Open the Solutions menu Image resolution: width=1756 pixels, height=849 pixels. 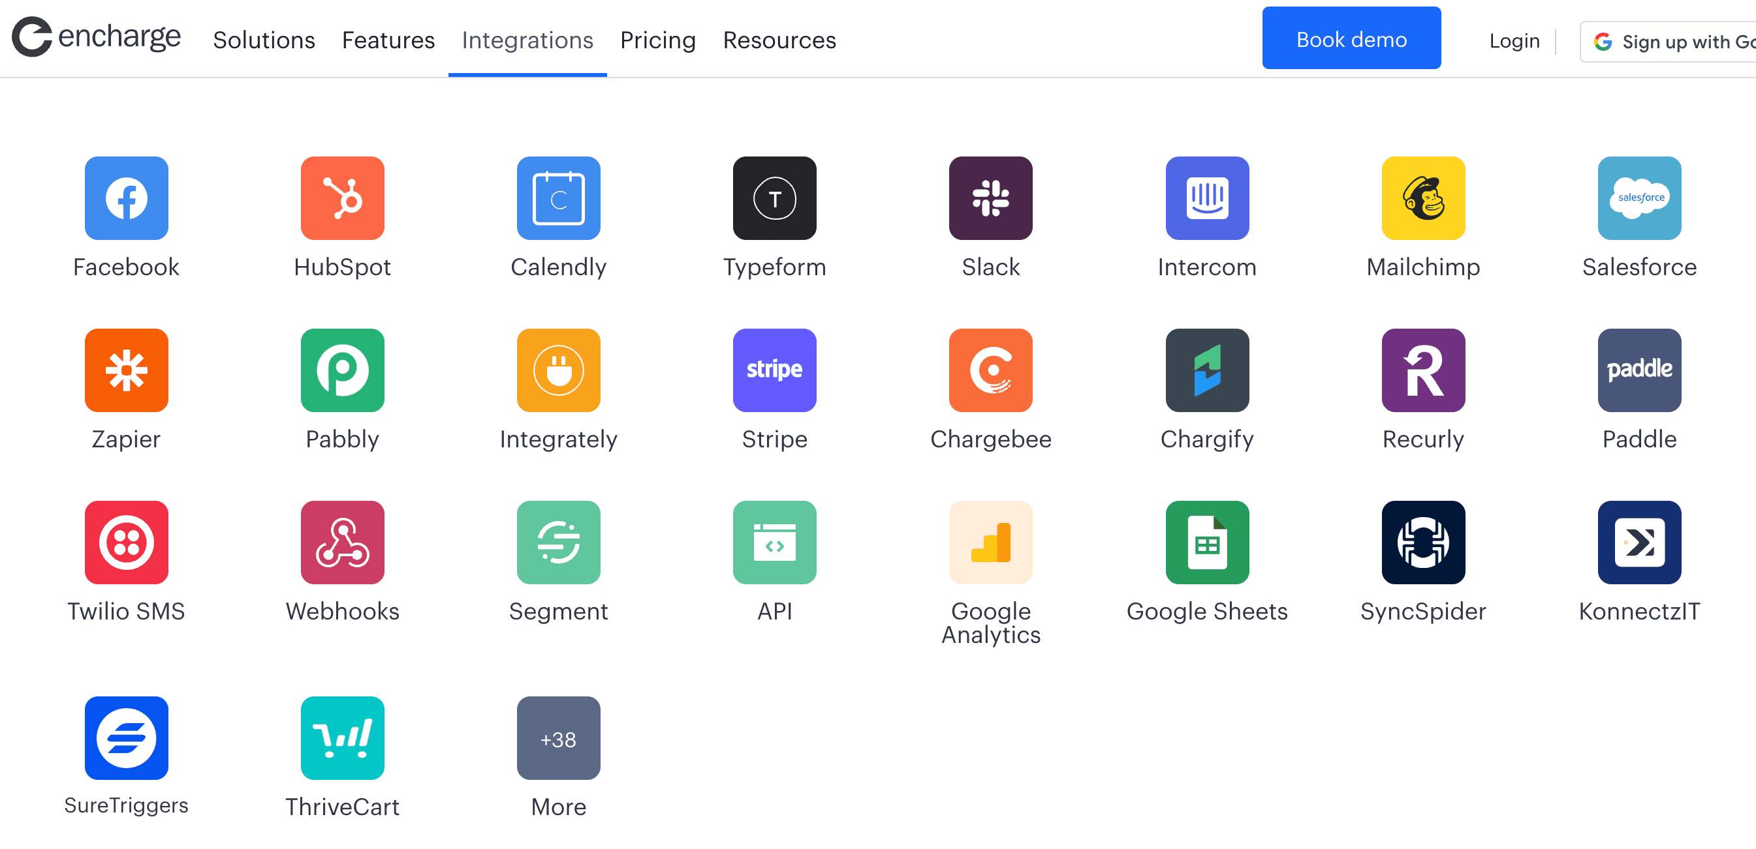pyautogui.click(x=264, y=40)
